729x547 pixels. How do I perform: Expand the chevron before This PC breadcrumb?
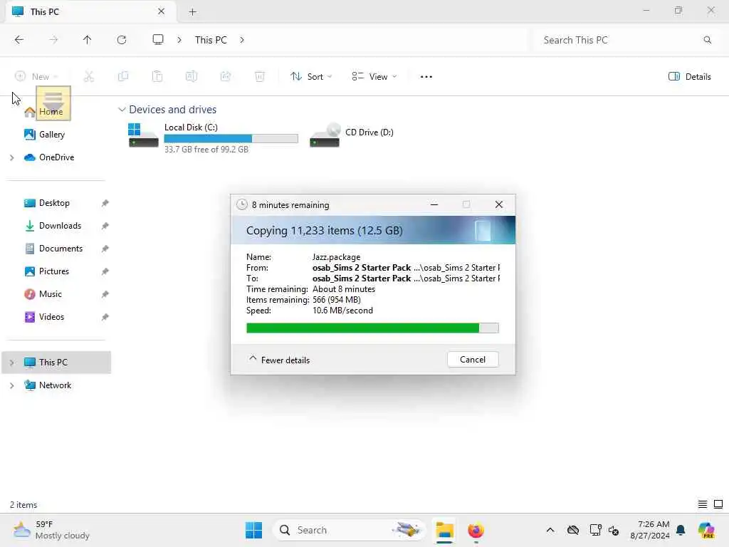pos(179,40)
